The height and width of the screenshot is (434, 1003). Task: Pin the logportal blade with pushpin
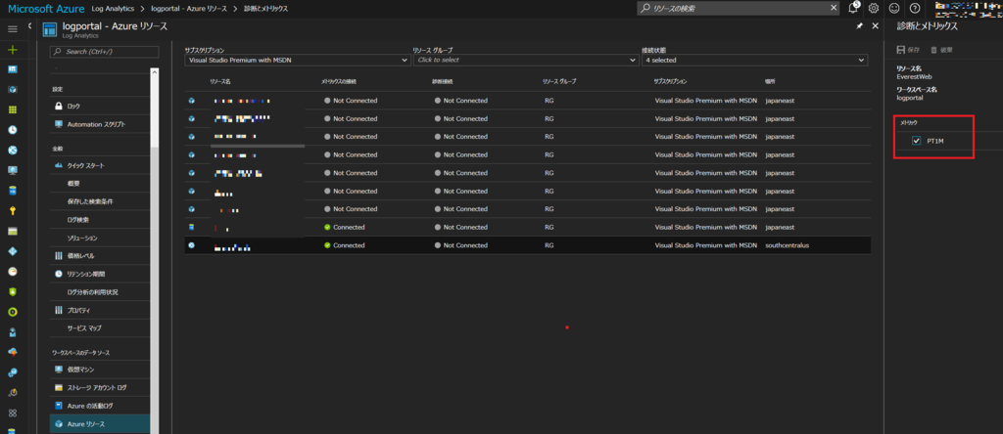tap(859, 26)
